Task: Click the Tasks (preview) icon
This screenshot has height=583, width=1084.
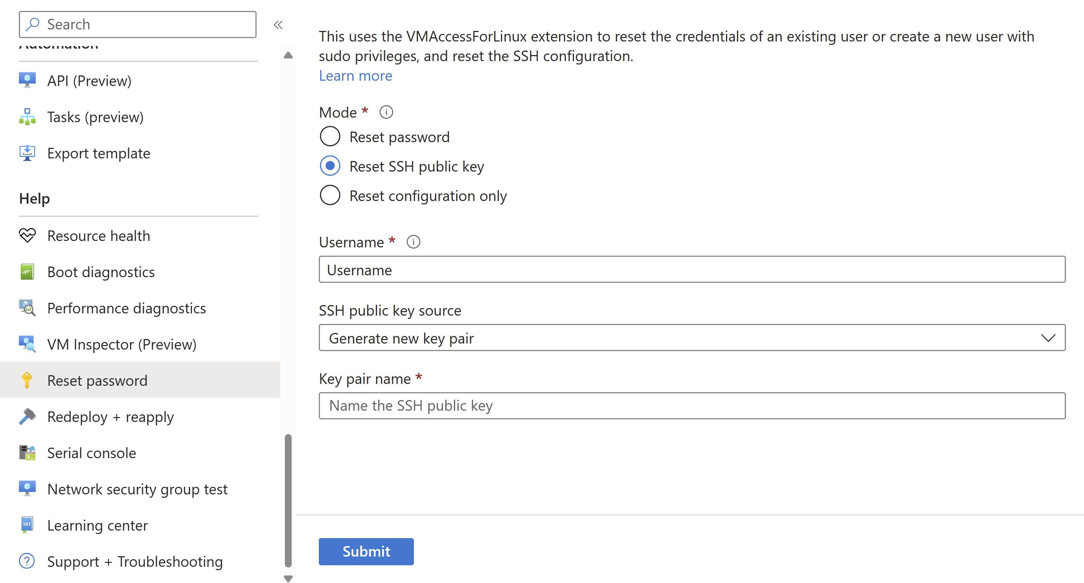Action: pos(27,117)
